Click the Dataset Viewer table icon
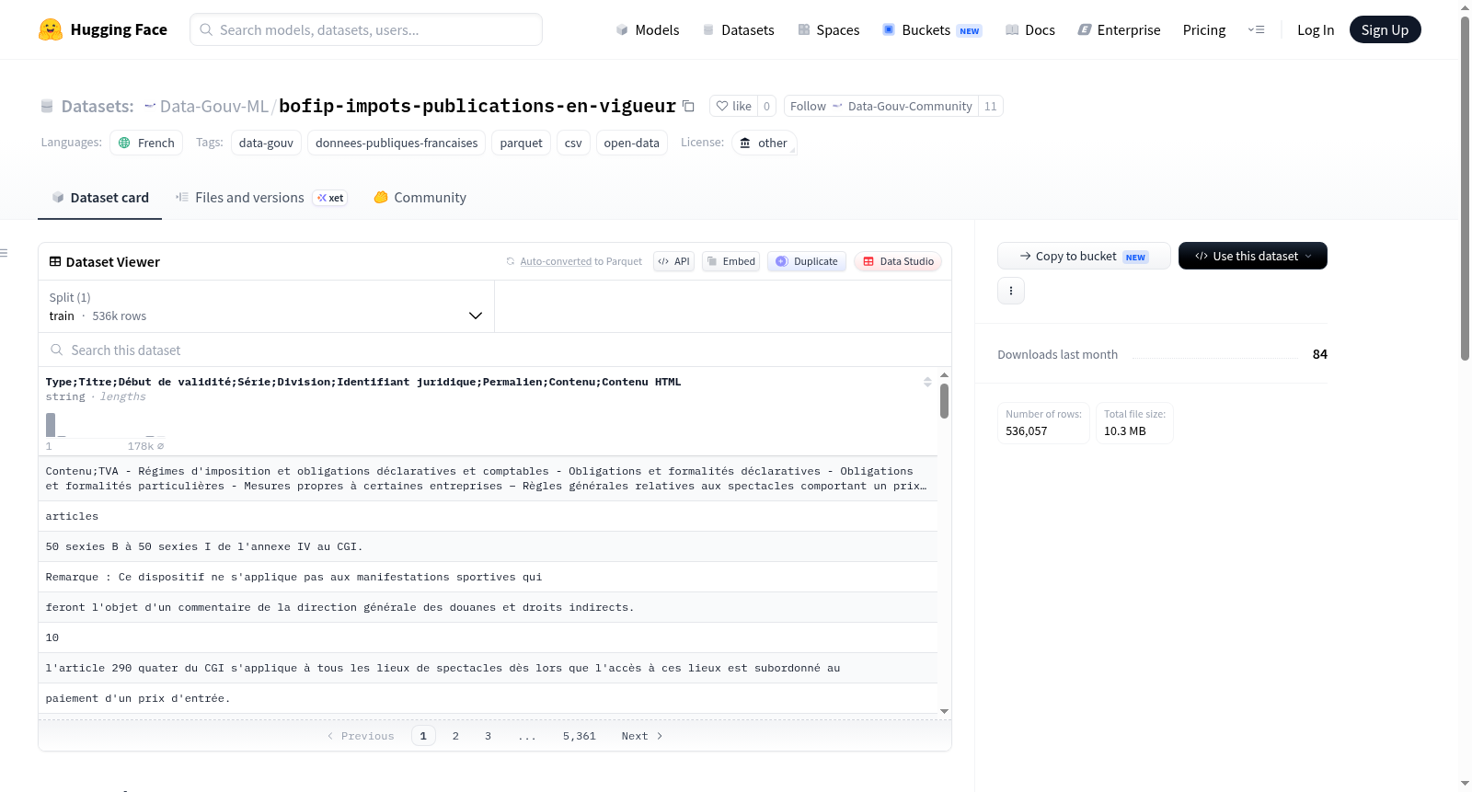 [55, 262]
